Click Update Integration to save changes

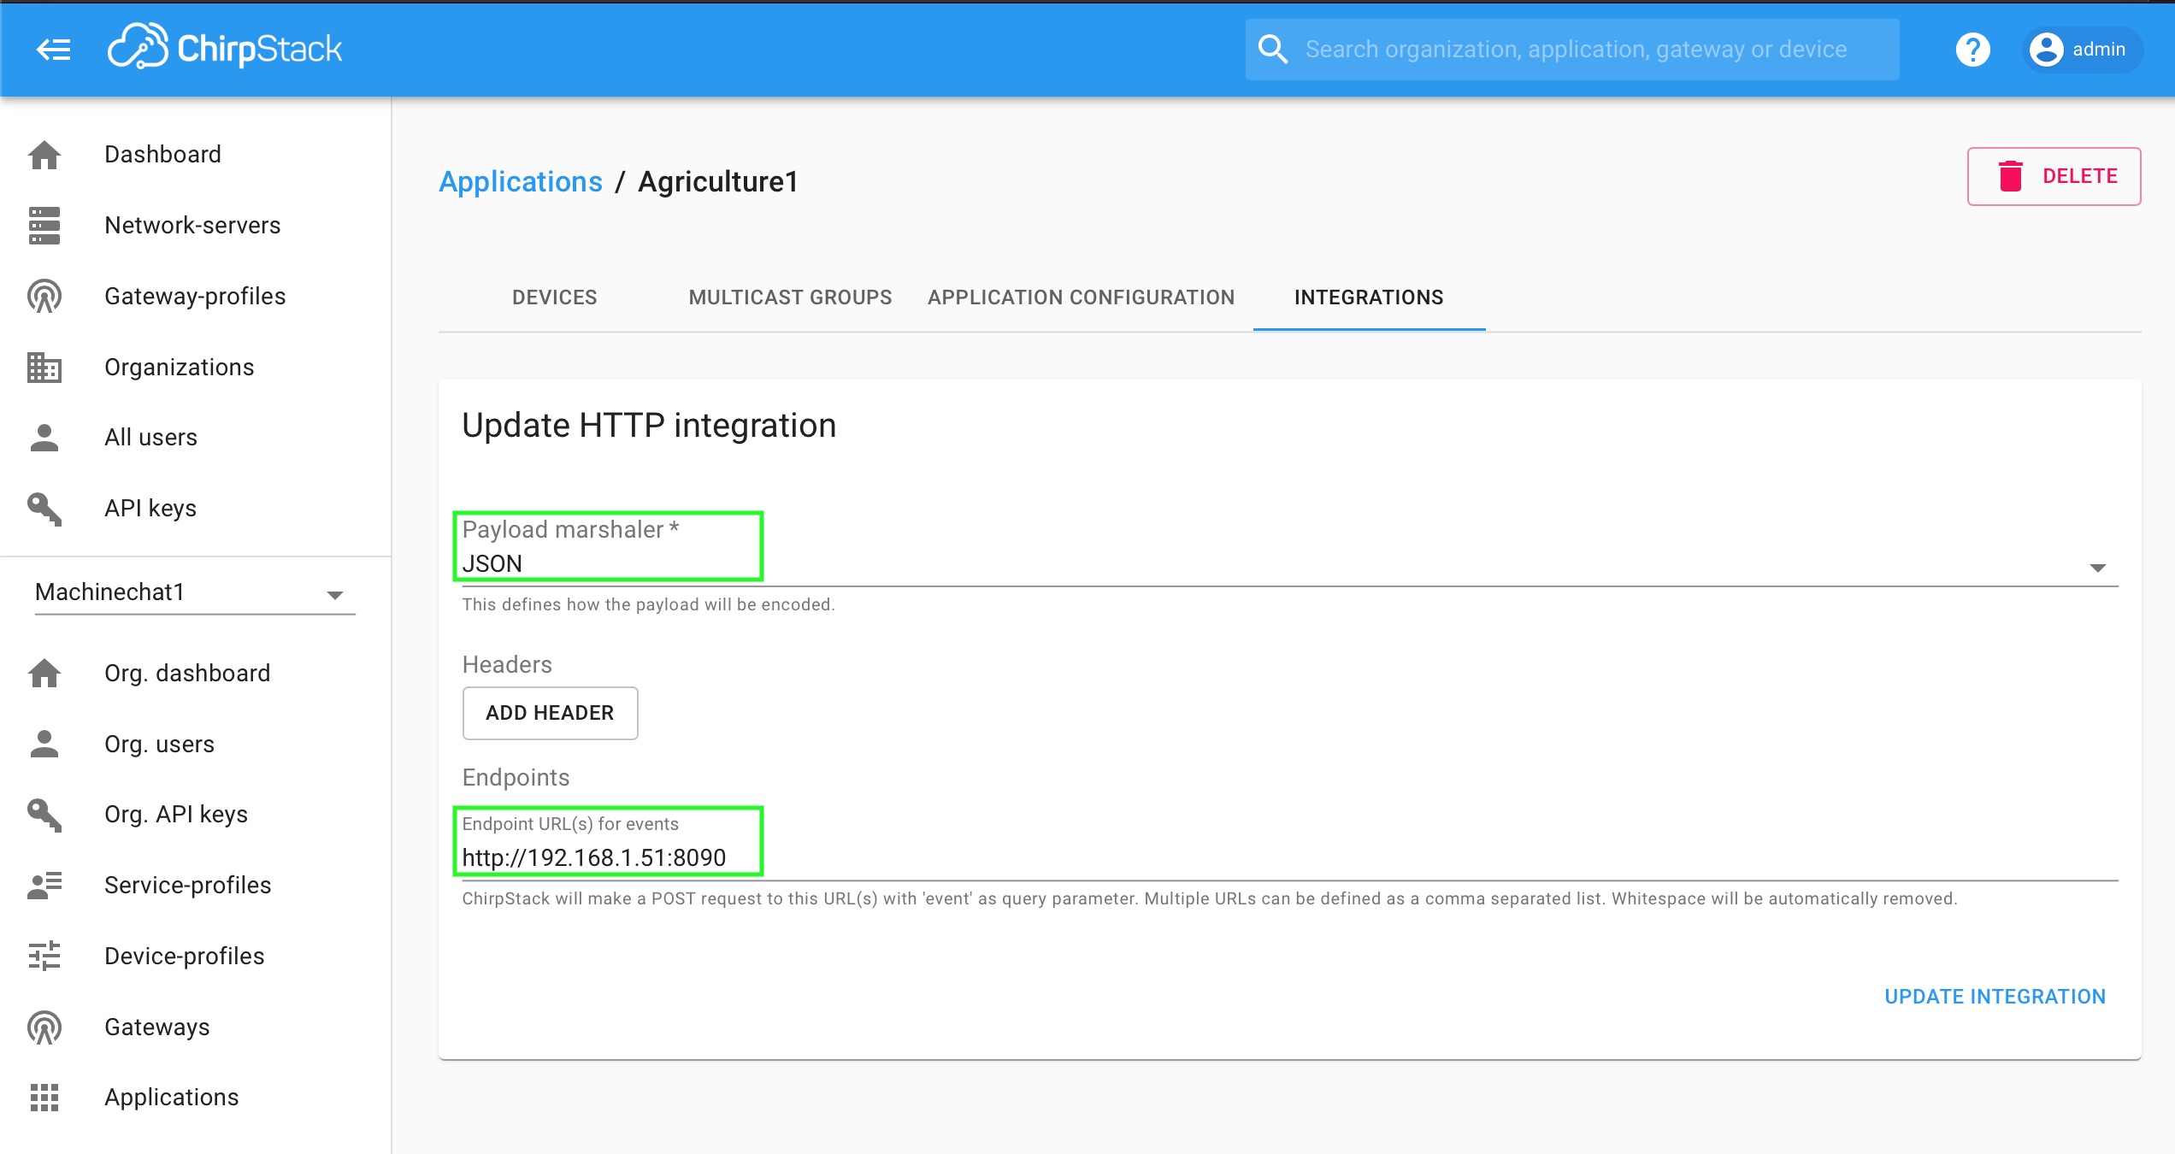(1997, 996)
